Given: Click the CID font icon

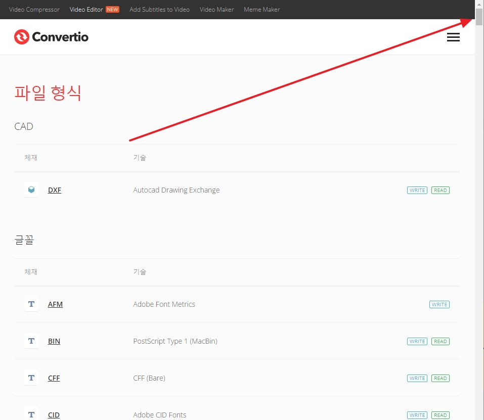Looking at the screenshot, I should coord(31,415).
